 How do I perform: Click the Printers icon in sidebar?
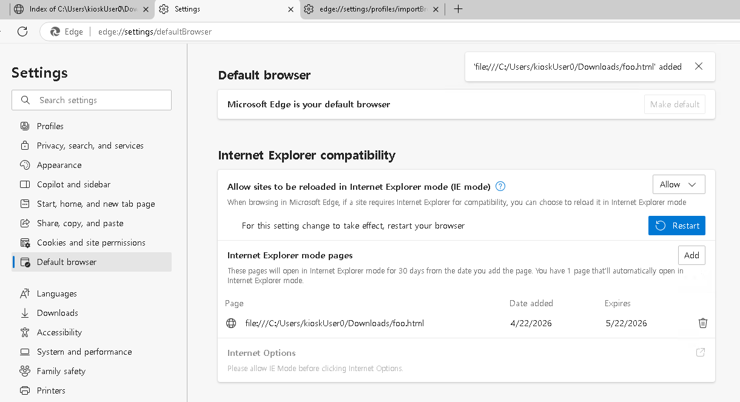coord(25,390)
